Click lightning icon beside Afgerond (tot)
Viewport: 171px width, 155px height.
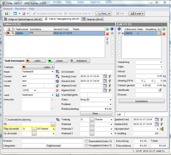[x=110, y=90]
